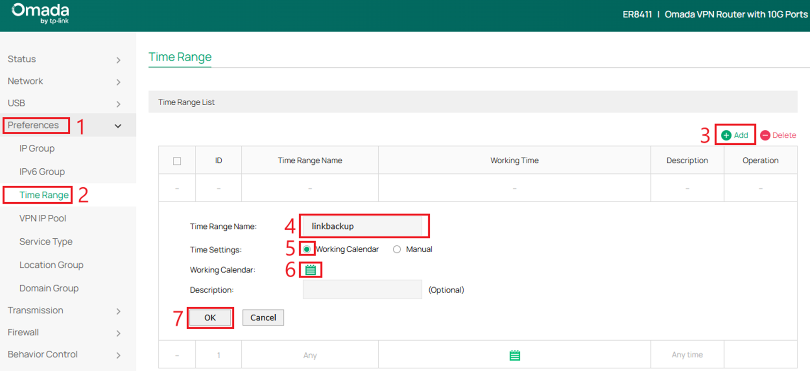The height and width of the screenshot is (371, 810).
Task: Go to VPN IP Pool page
Action: tap(42, 218)
